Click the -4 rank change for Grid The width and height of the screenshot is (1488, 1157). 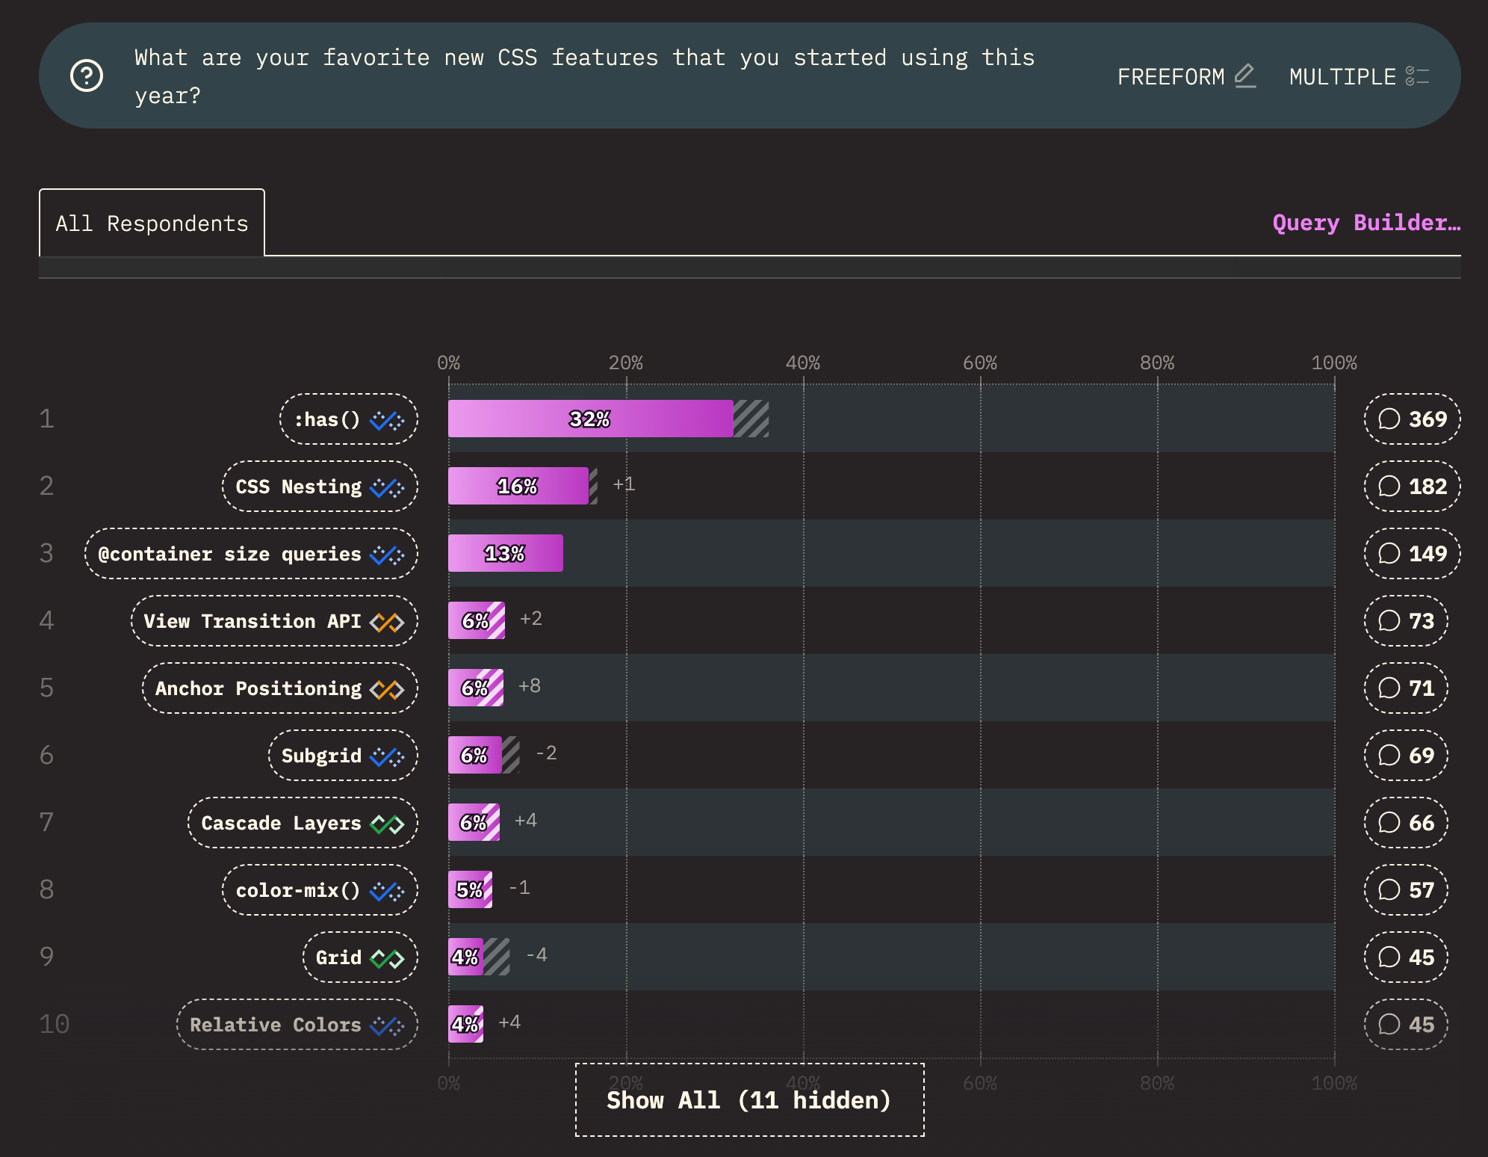point(536,955)
